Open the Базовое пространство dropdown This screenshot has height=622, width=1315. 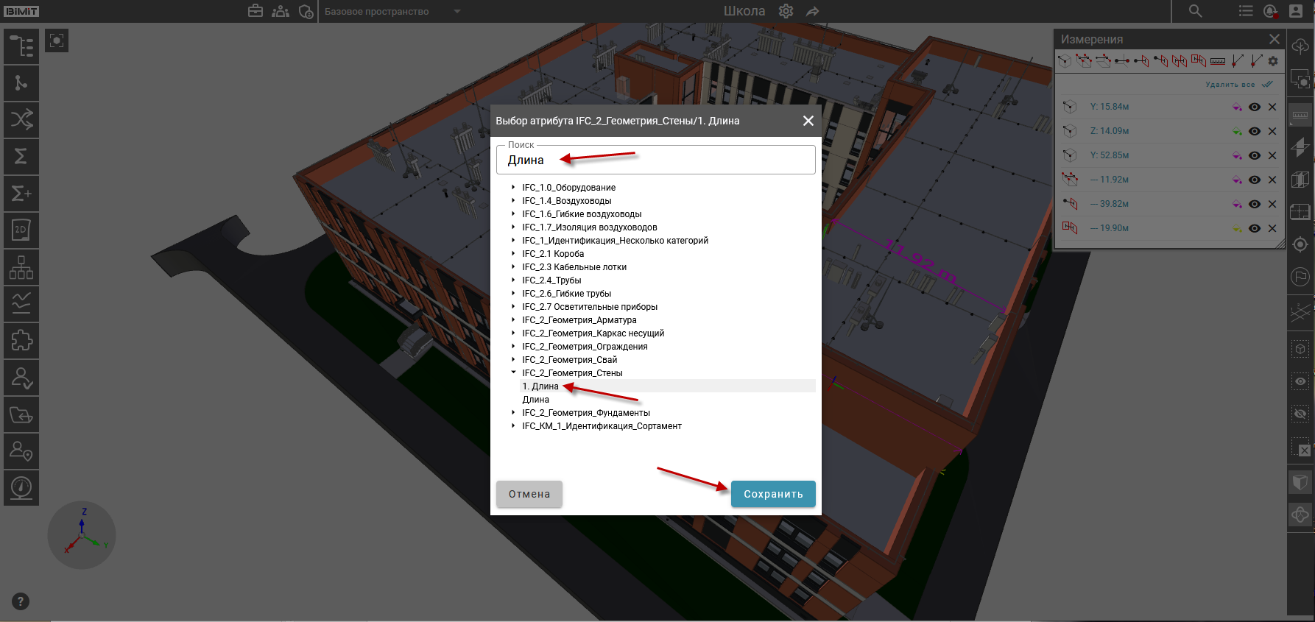[456, 11]
